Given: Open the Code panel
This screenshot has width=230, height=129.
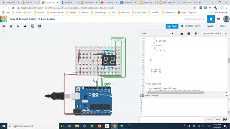Looking at the screenshot, I should click(x=172, y=26).
